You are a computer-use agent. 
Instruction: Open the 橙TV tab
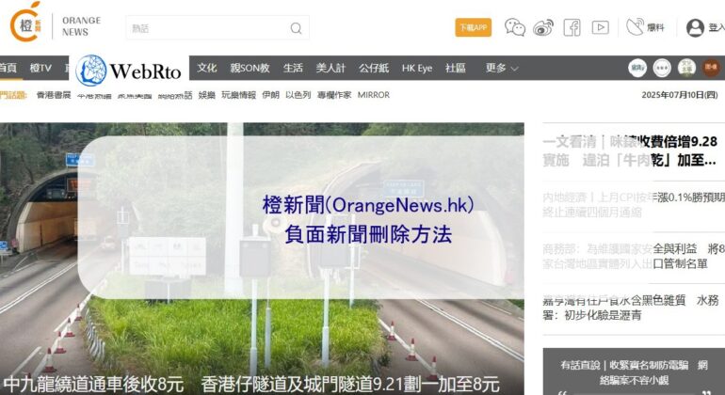click(x=40, y=68)
